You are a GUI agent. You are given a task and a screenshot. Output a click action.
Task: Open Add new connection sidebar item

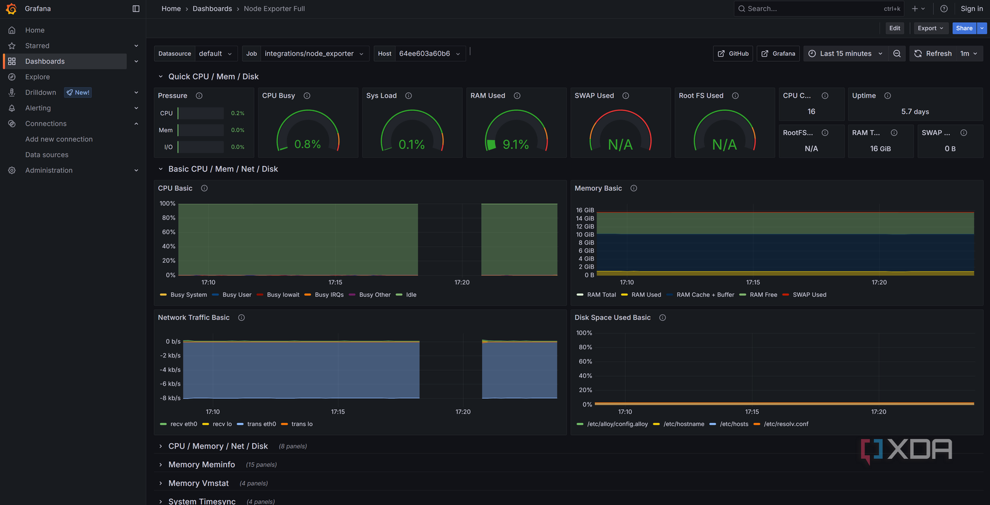[x=59, y=139]
